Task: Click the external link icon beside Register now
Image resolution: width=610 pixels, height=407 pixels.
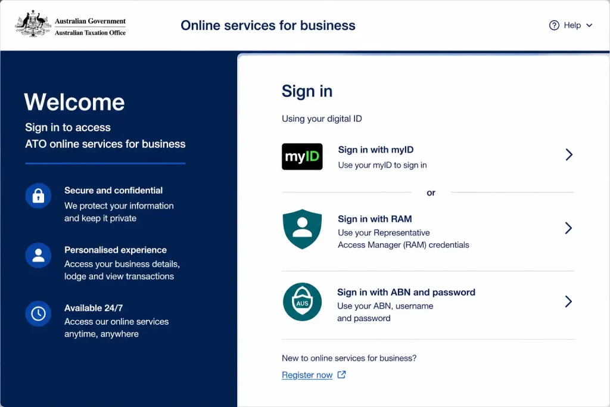Action: [x=341, y=375]
